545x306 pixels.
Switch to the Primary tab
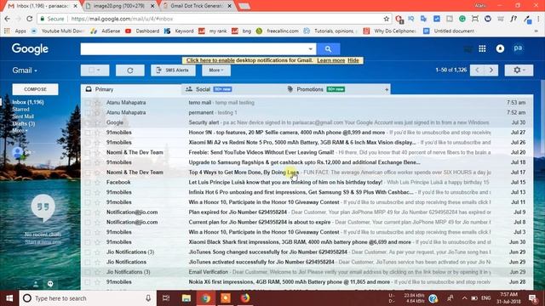(130, 89)
